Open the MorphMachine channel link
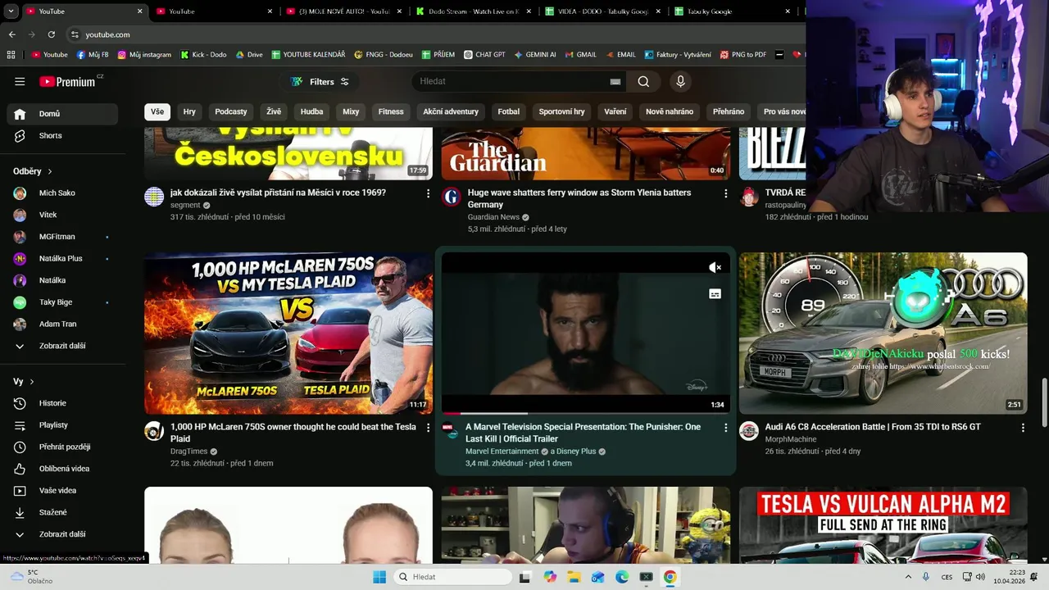The width and height of the screenshot is (1049, 590). (791, 440)
